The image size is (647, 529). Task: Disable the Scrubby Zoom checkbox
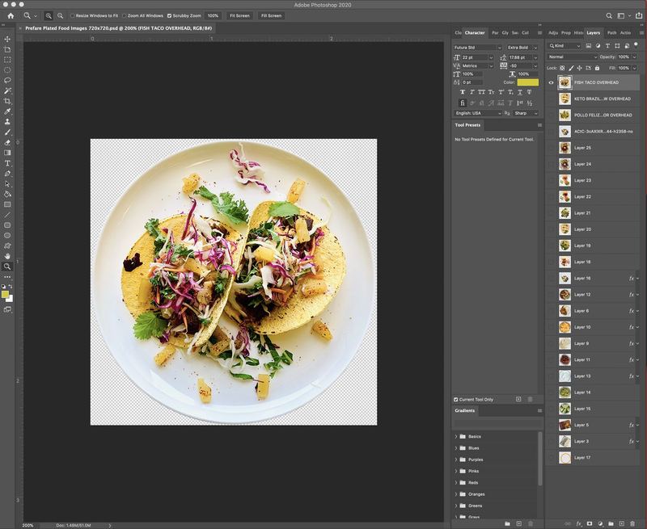pyautogui.click(x=169, y=15)
